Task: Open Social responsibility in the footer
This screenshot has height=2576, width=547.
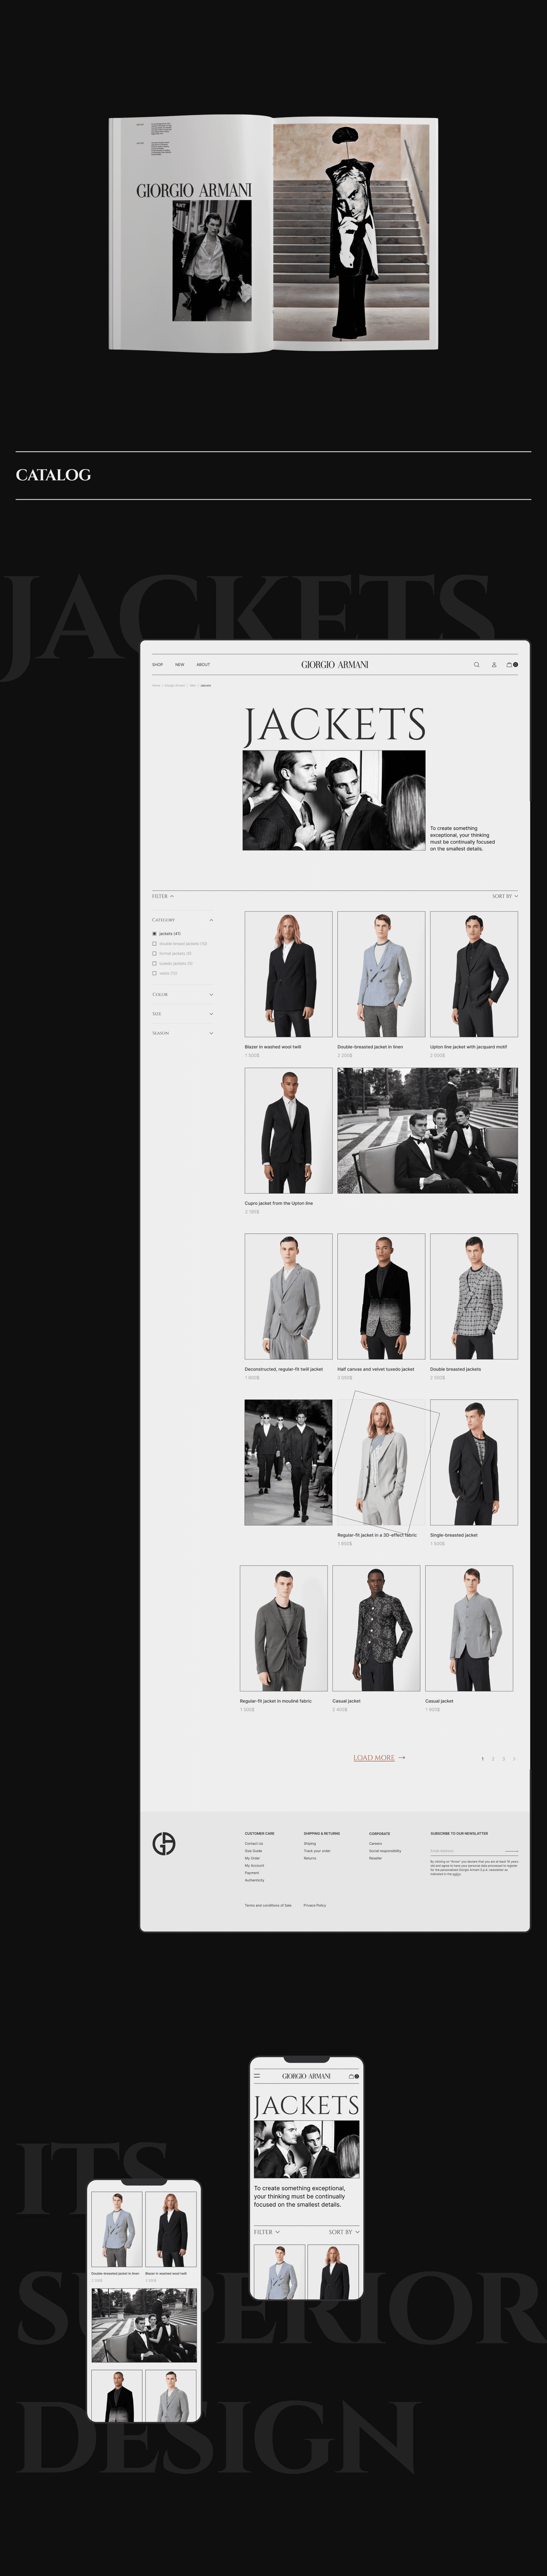Action: point(385,1851)
